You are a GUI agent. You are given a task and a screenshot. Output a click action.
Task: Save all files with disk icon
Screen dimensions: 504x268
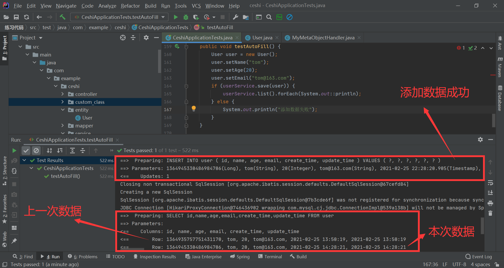tap(16, 17)
